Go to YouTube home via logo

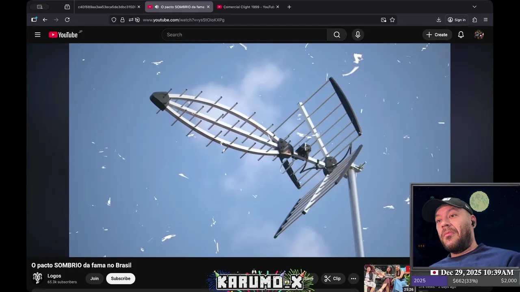point(63,35)
